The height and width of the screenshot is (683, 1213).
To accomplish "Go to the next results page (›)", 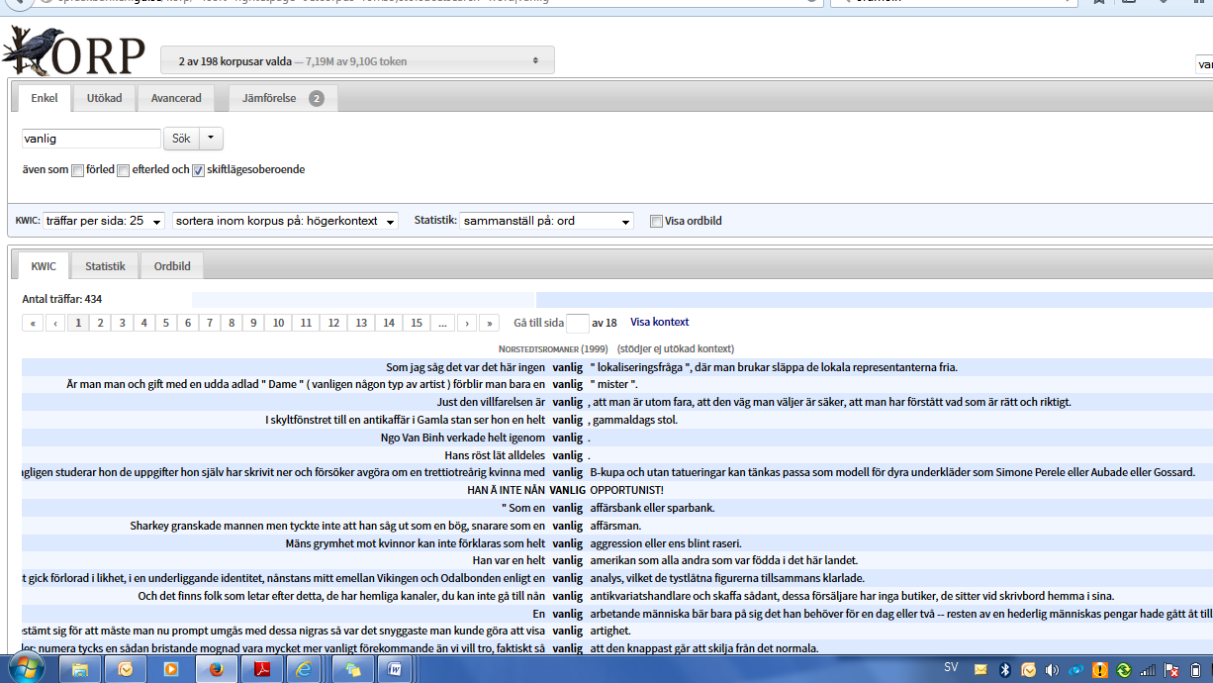I will point(467,323).
